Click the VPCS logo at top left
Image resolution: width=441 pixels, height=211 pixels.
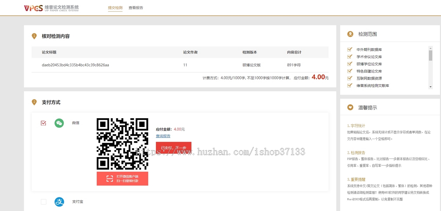tap(51, 8)
